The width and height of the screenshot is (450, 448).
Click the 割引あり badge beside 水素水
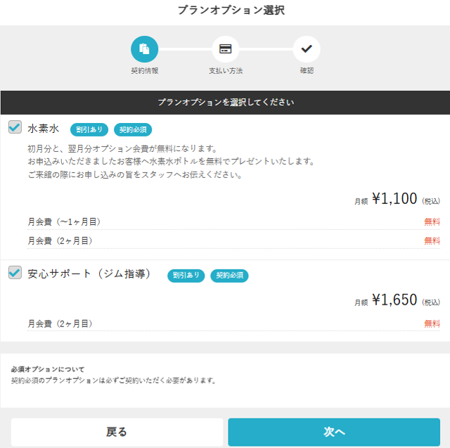click(89, 129)
